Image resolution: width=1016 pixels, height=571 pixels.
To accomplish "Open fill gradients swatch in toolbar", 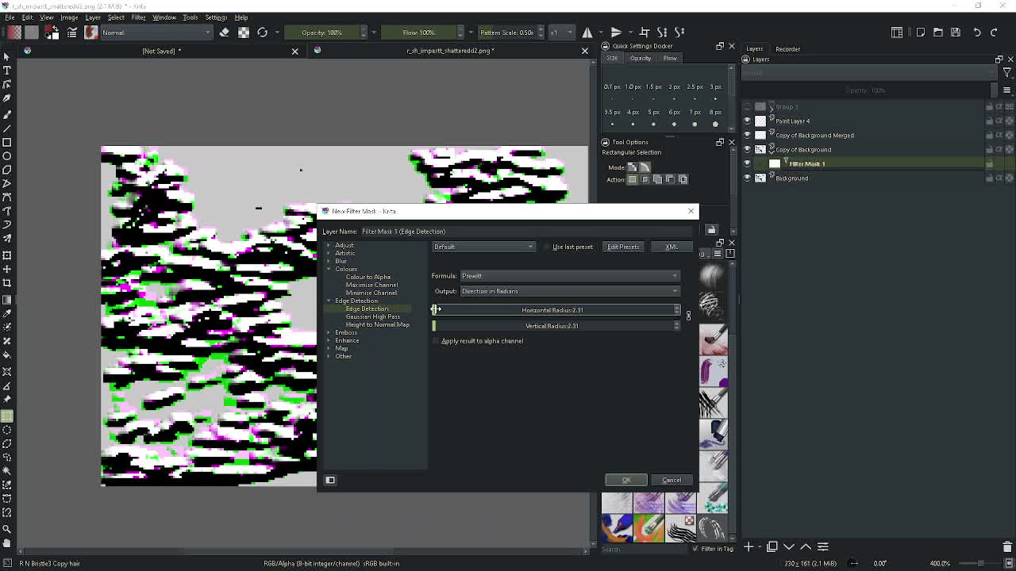I will pyautogui.click(x=14, y=33).
